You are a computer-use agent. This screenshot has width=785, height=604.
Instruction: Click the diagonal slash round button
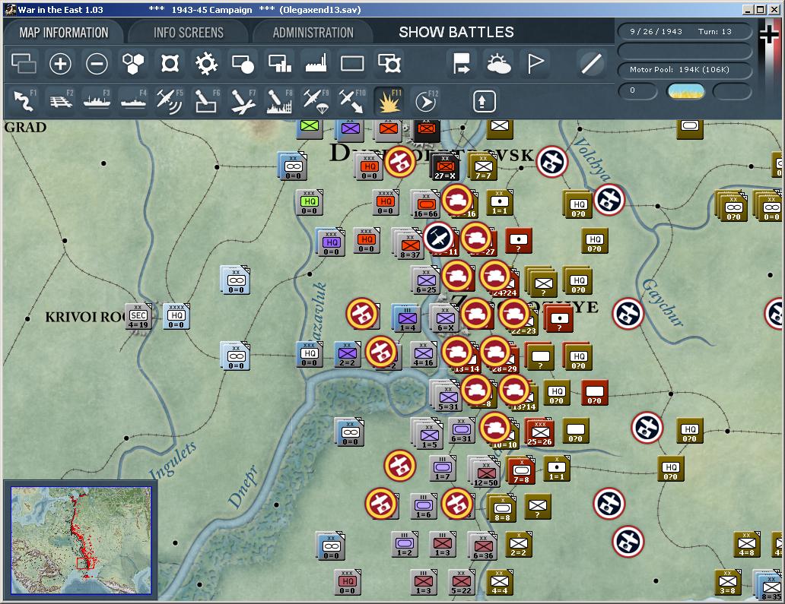coord(591,64)
